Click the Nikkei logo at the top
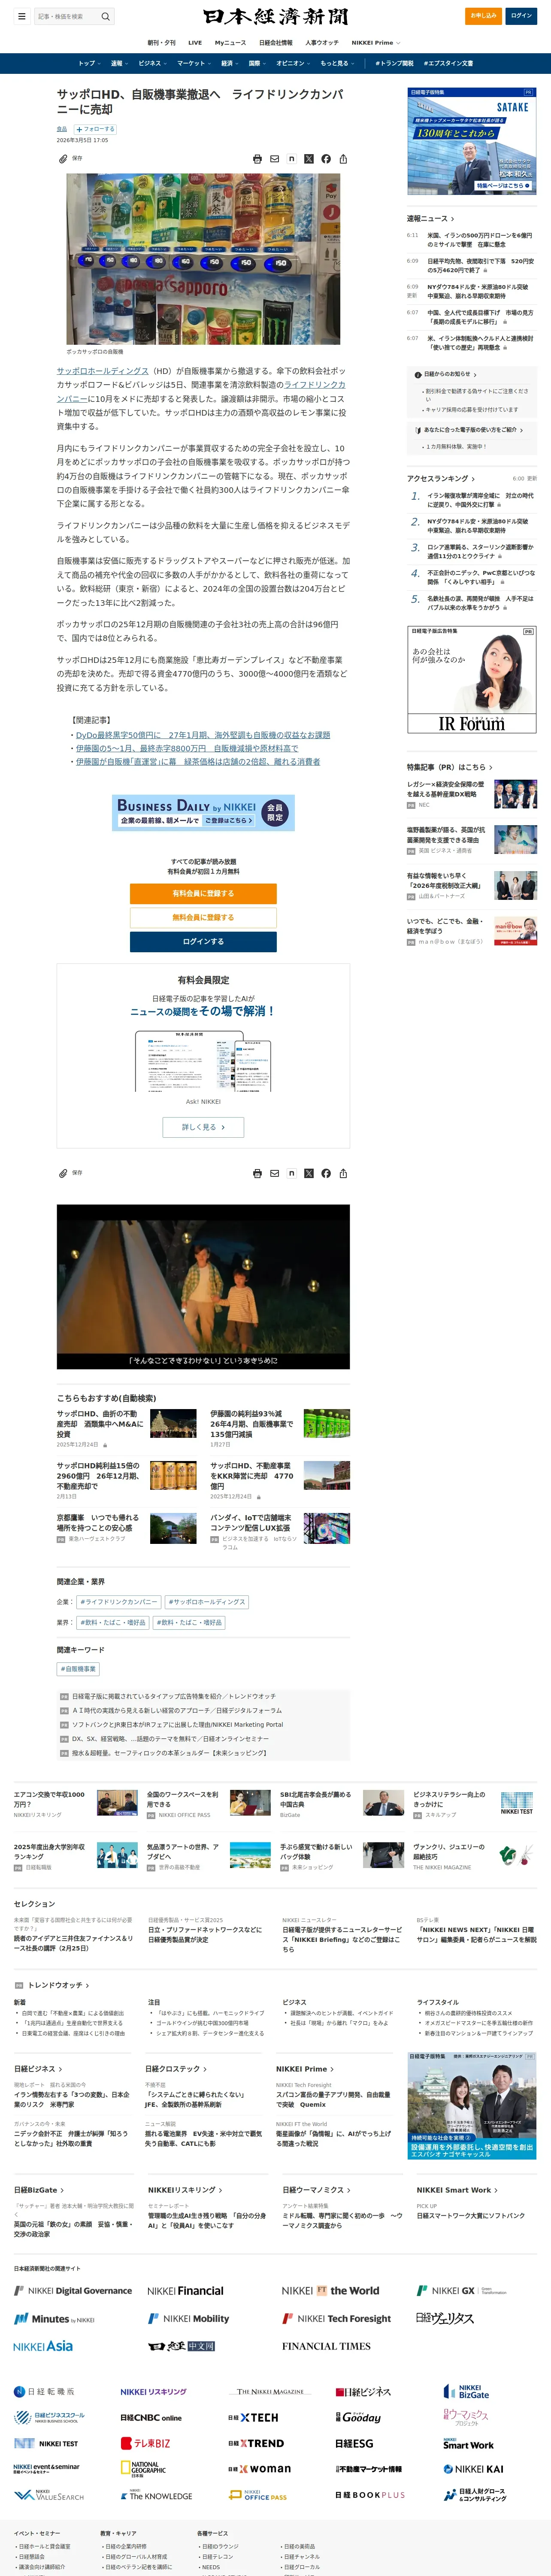Viewport: 551px width, 2576px height. tap(275, 16)
